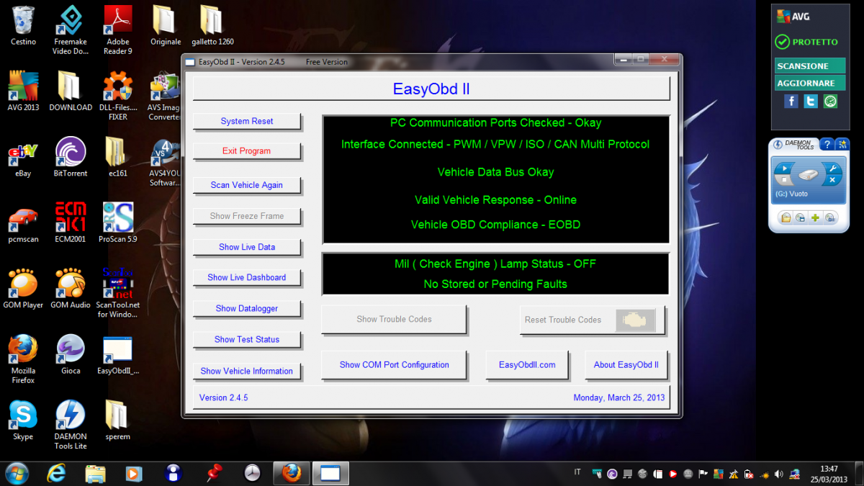
Task: Select the ec161 folder icon
Action: click(x=117, y=157)
